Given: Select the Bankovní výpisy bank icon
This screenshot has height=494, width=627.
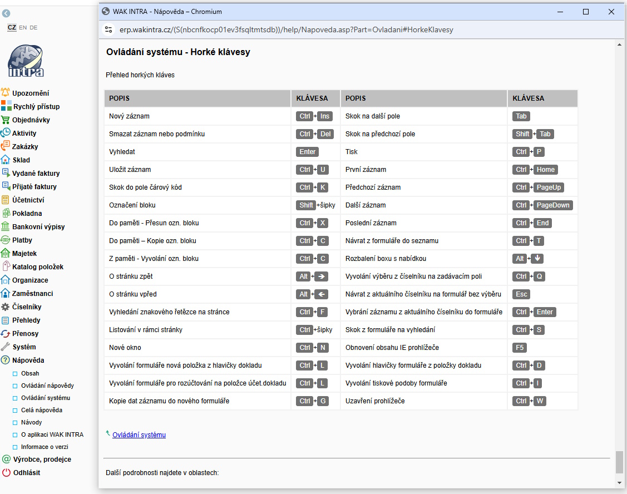Looking at the screenshot, I should 6,226.
